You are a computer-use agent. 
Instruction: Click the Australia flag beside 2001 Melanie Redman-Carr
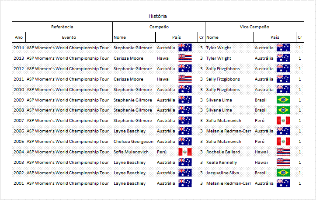tap(283, 183)
